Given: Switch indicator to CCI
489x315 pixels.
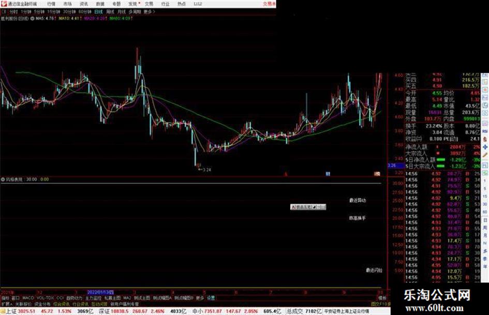Looking at the screenshot, I should click(60, 298).
